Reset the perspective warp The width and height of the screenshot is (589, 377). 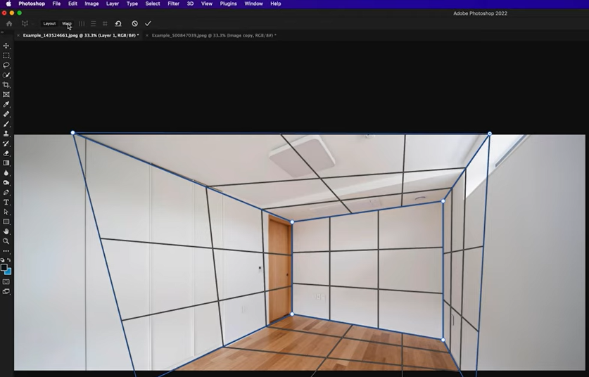point(118,24)
